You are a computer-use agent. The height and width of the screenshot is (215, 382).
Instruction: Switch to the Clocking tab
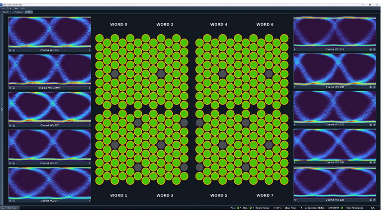(18, 12)
